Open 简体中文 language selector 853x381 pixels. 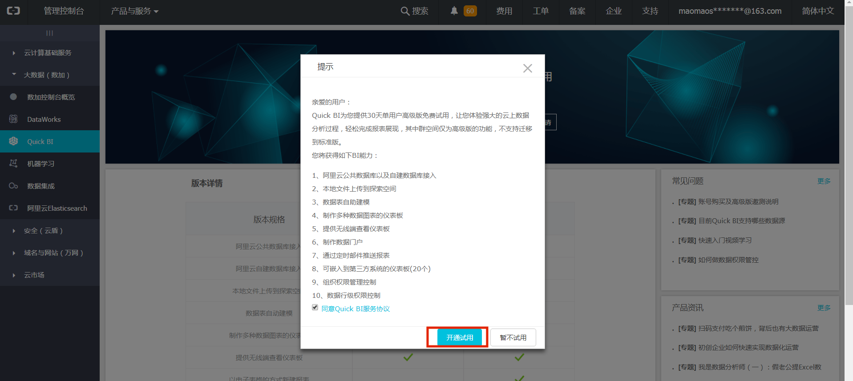tap(818, 11)
